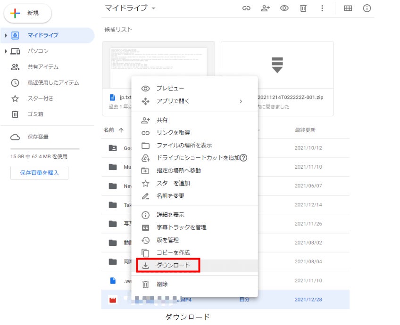The image size is (400, 325).
Task: Select スターを追加 in the context menu
Action: (195, 183)
